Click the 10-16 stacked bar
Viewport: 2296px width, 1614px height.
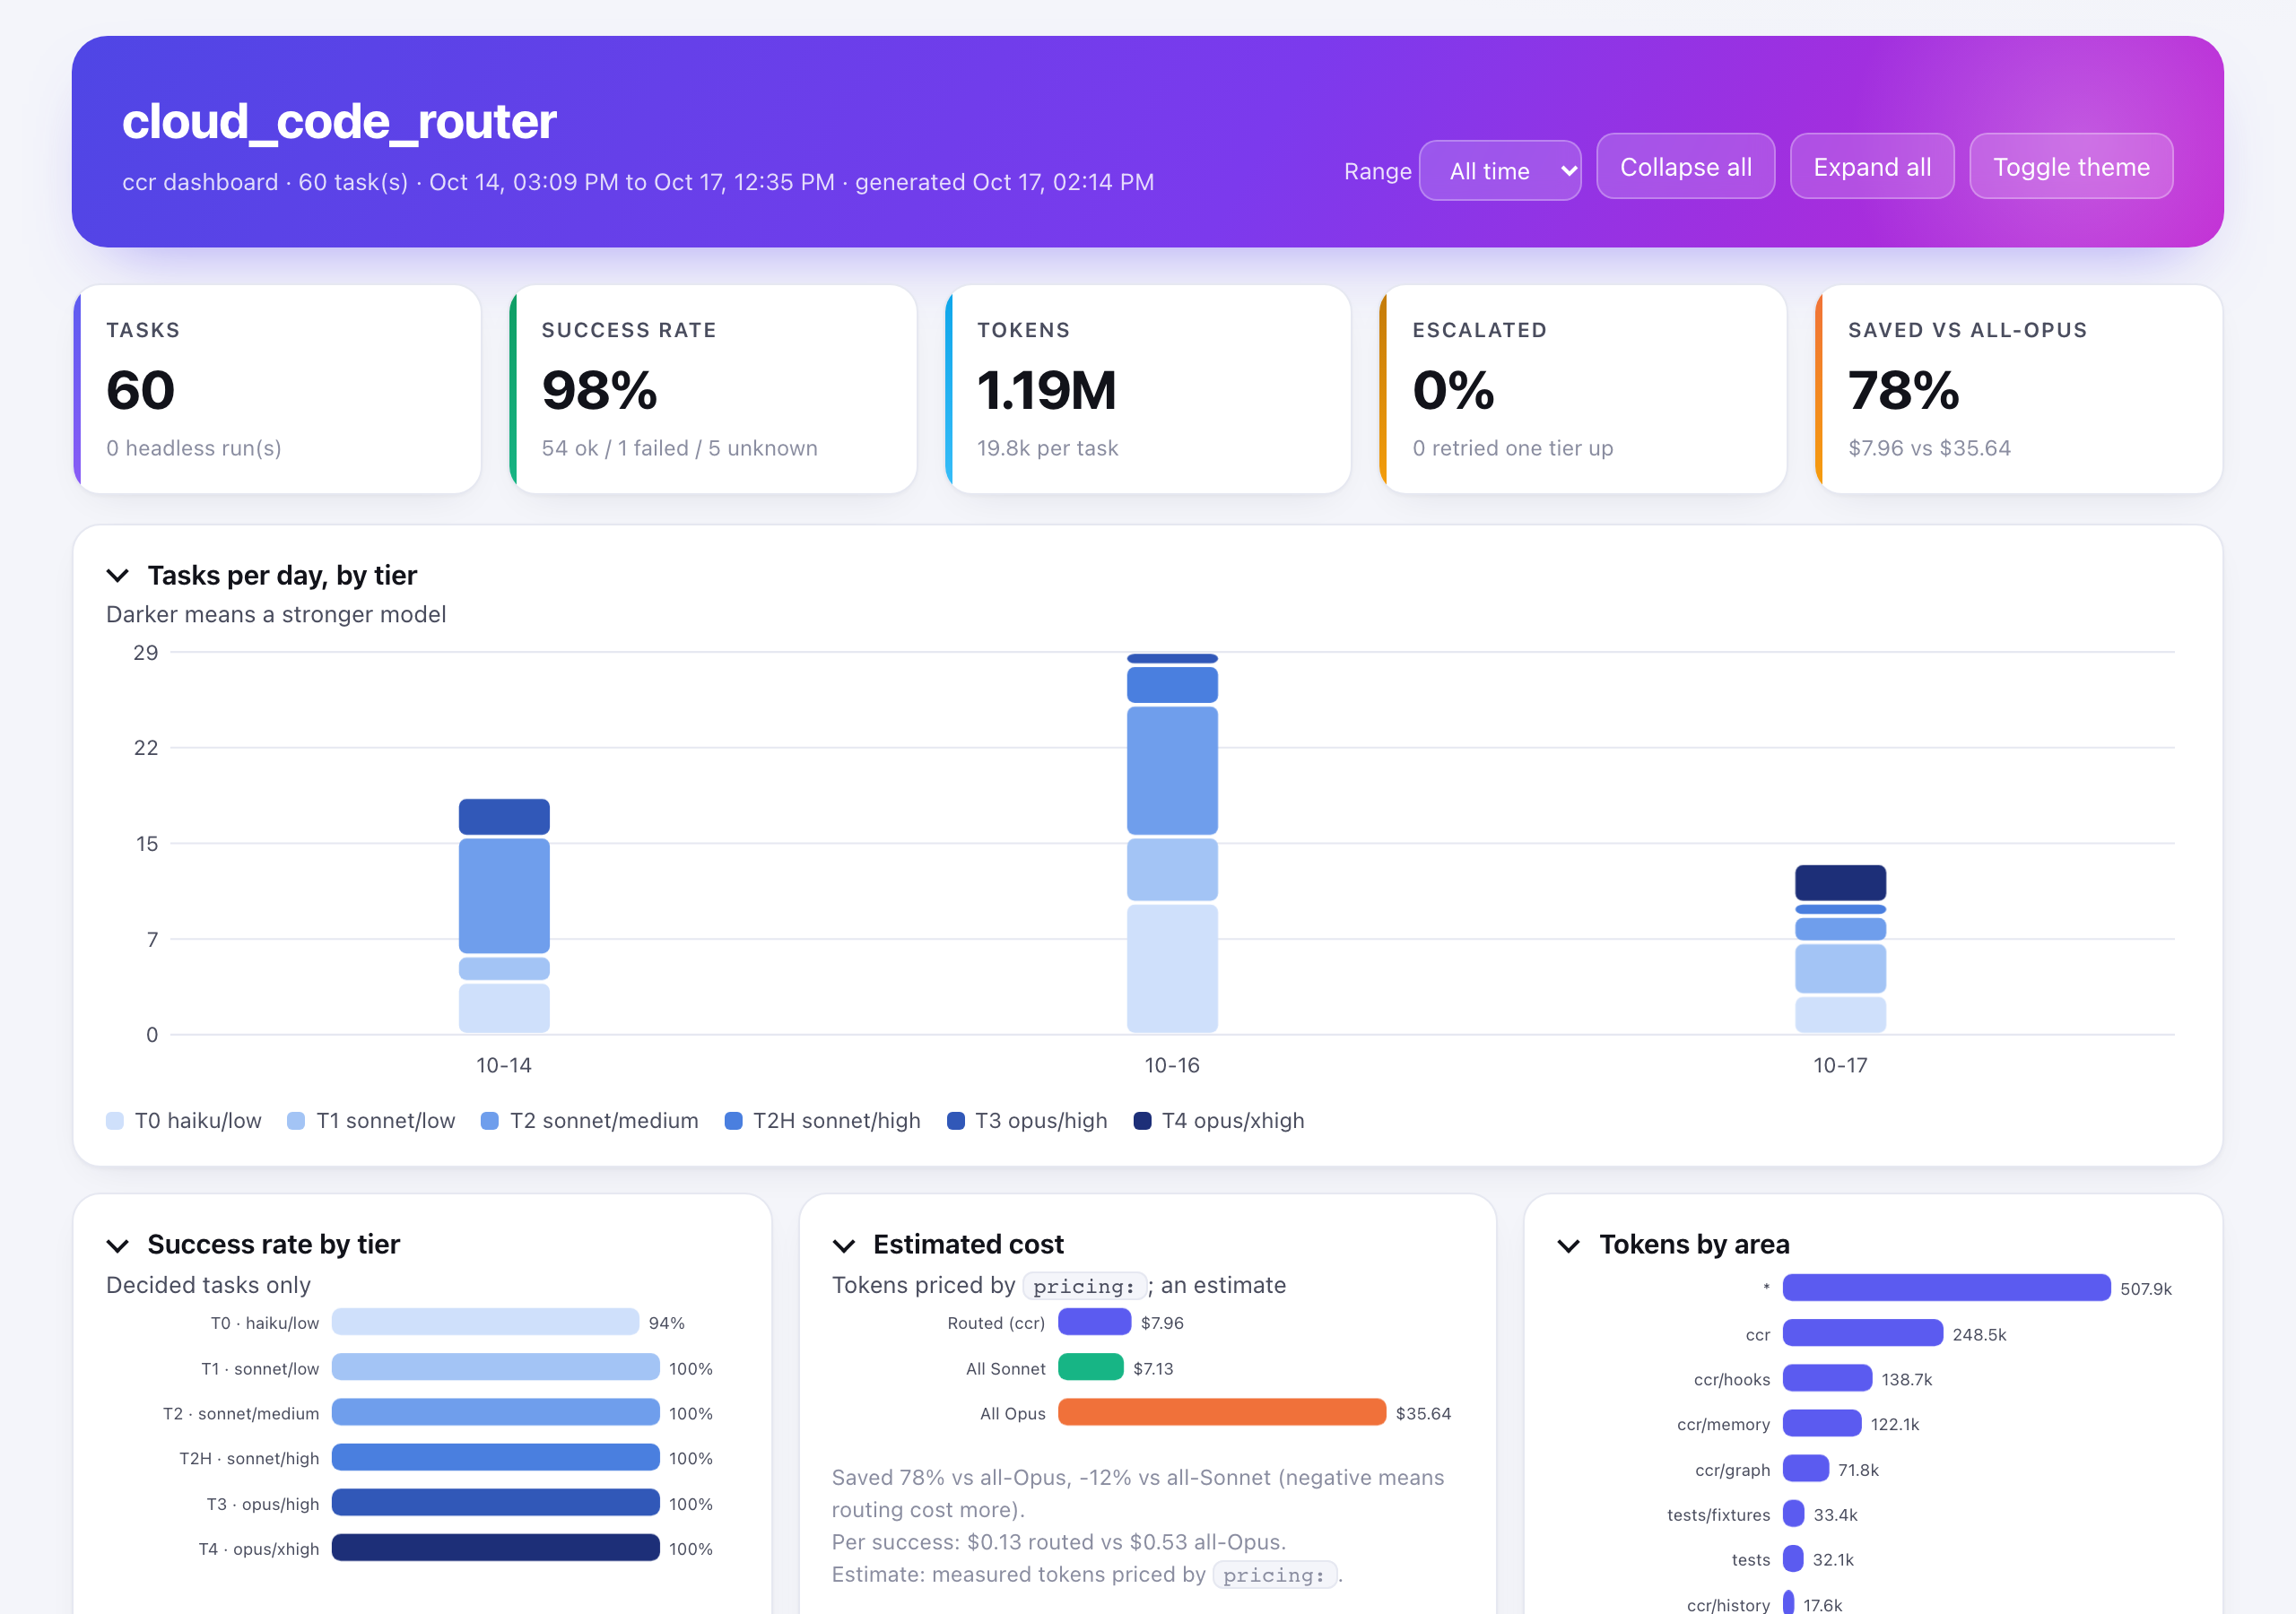click(1172, 843)
